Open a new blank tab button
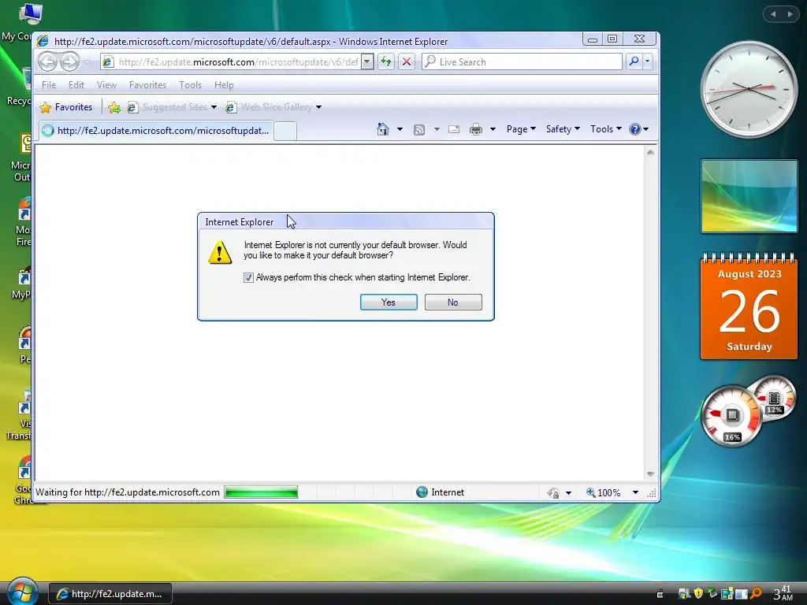This screenshot has width=807, height=605. (285, 132)
